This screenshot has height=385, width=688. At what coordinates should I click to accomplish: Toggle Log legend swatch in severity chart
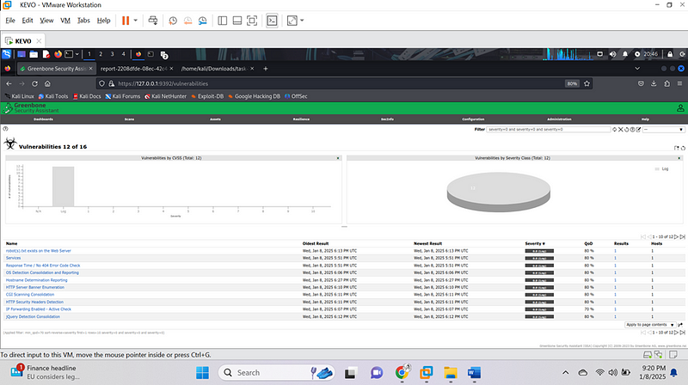(657, 168)
